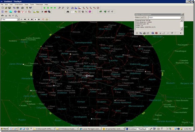The height and width of the screenshot is (132, 195).
Task: Stop the time animation
Action: click(32, 19)
